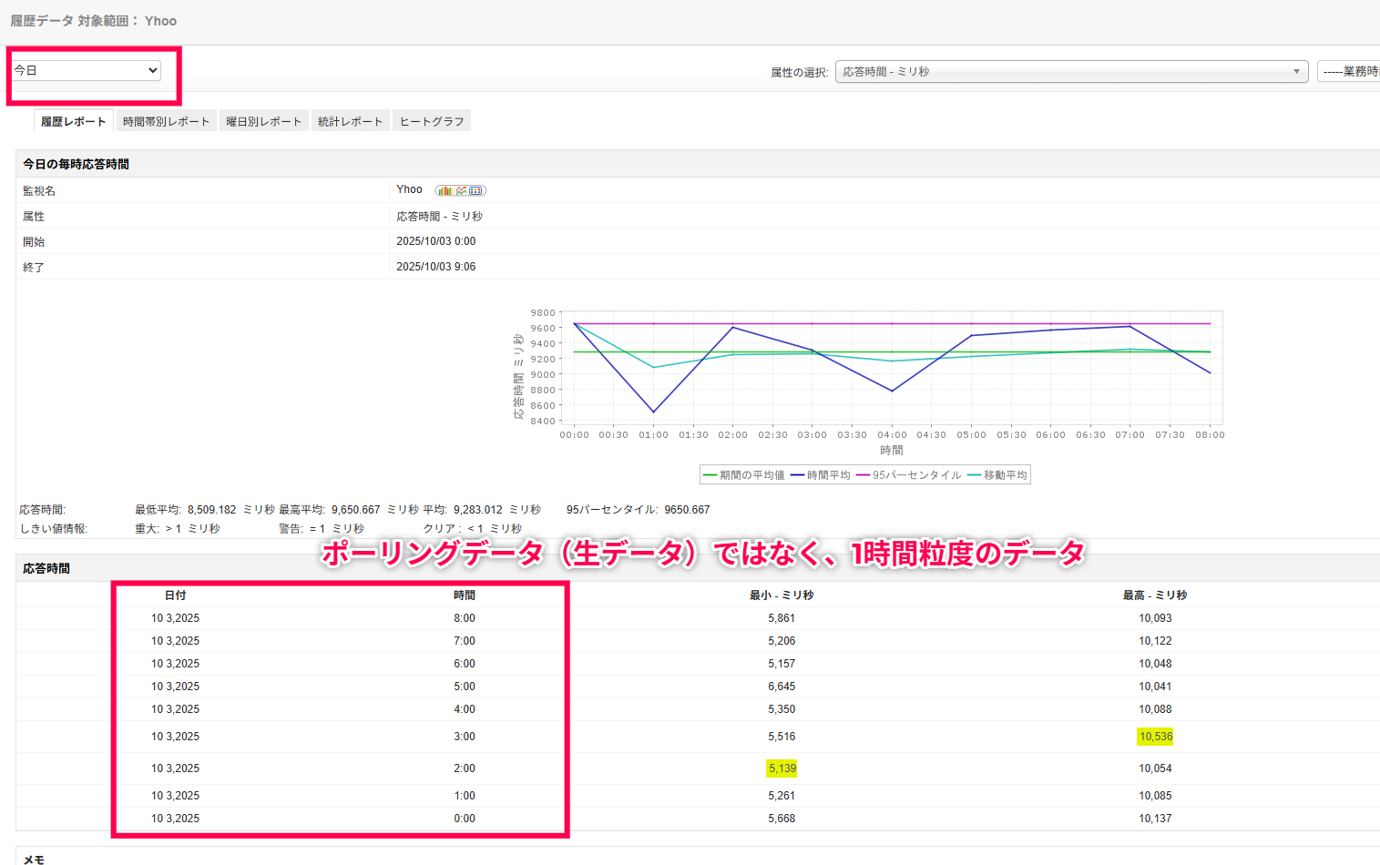Select the 1:00 time cell
The height and width of the screenshot is (865, 1380).
(x=465, y=796)
